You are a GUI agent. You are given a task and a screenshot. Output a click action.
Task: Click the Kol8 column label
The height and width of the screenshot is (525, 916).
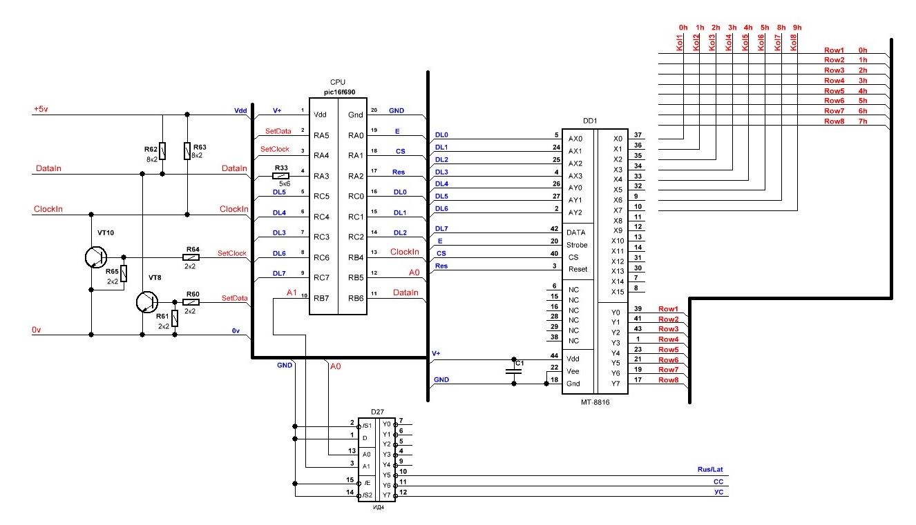click(x=794, y=42)
